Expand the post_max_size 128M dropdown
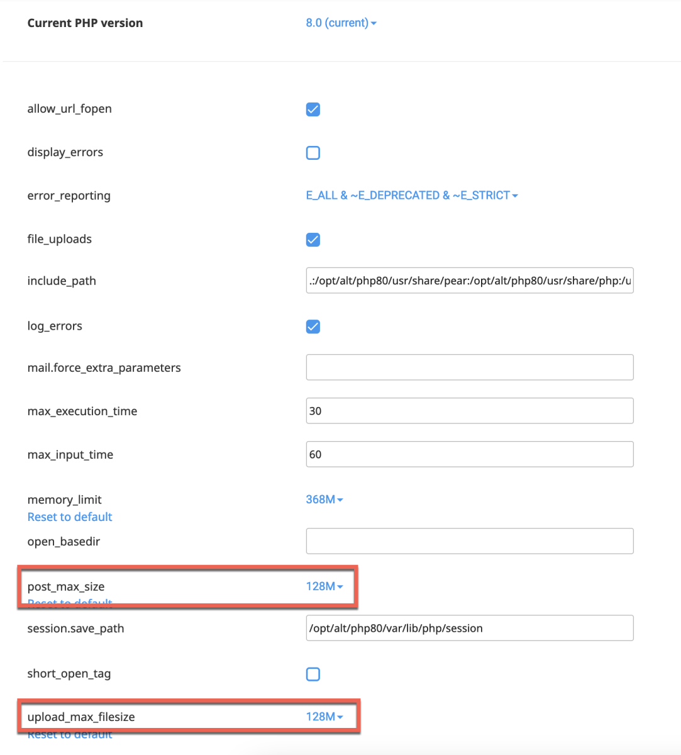 pyautogui.click(x=324, y=586)
